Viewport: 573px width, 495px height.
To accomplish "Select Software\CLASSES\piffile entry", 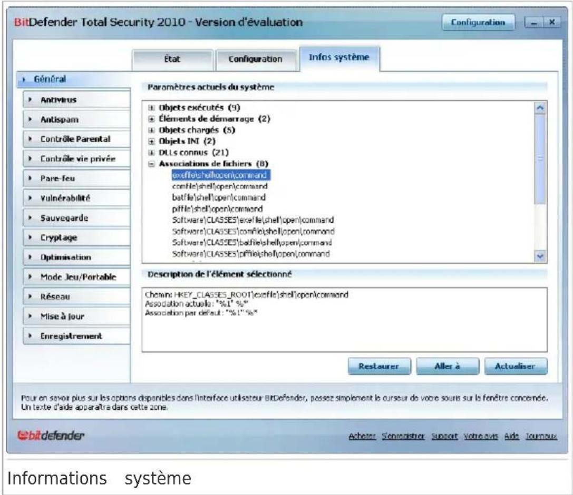I will coord(251,254).
